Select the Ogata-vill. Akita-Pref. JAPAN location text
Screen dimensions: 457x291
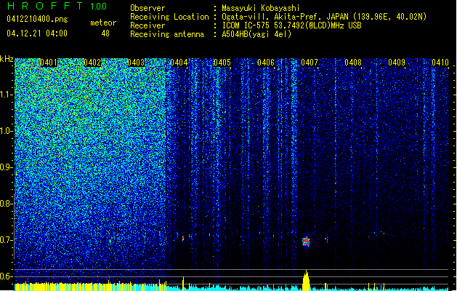(x=324, y=17)
